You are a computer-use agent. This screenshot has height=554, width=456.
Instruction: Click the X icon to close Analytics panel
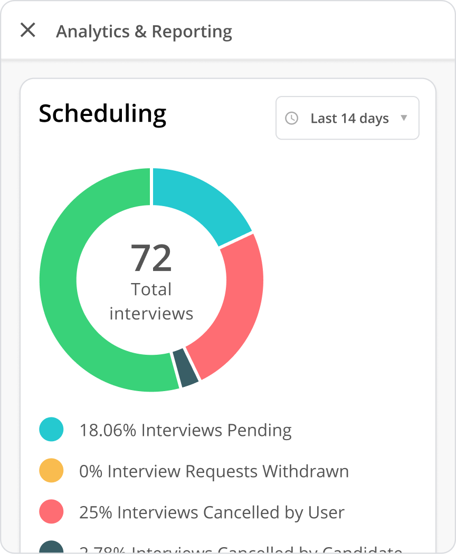pos(28,31)
